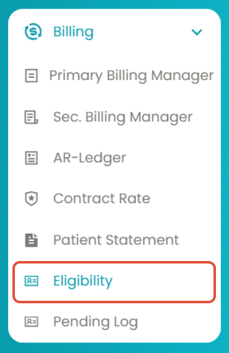
Task: Open the Patient Statement entry
Action: 116,240
